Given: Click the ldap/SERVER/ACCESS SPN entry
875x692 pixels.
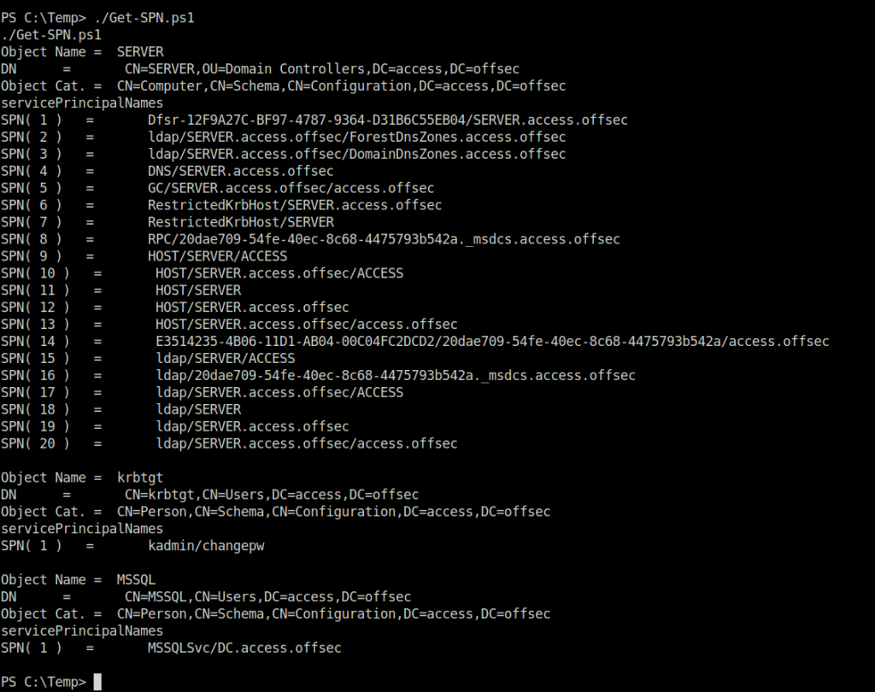Looking at the screenshot, I should pyautogui.click(x=226, y=358).
